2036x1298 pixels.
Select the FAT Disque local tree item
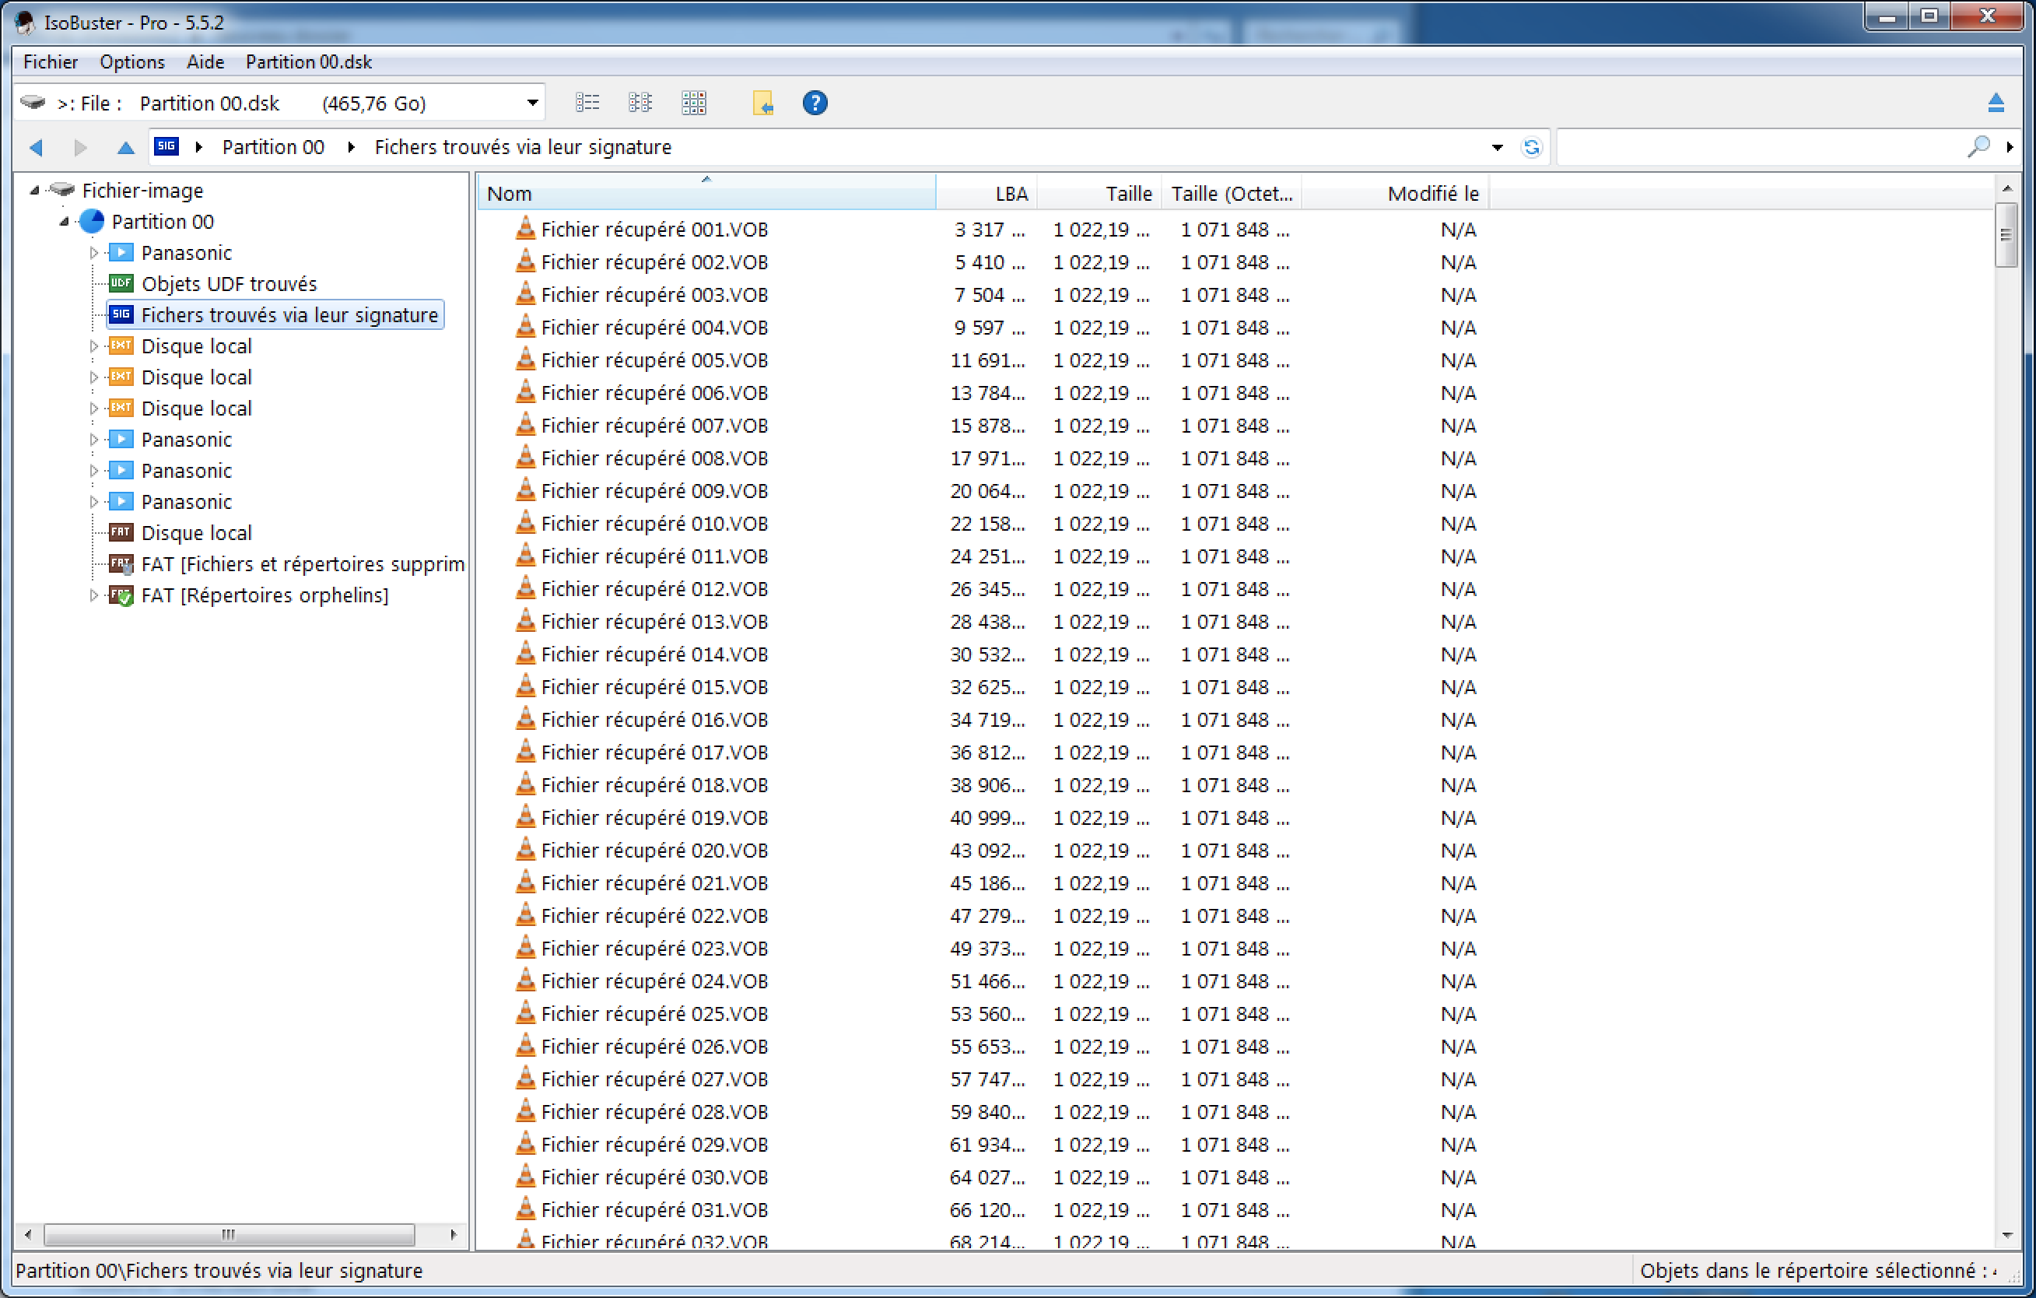[x=196, y=533]
